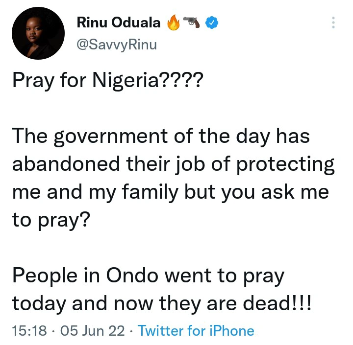Click the word "Nigeria" in the tweet
The width and height of the screenshot is (353, 345).
(x=121, y=80)
